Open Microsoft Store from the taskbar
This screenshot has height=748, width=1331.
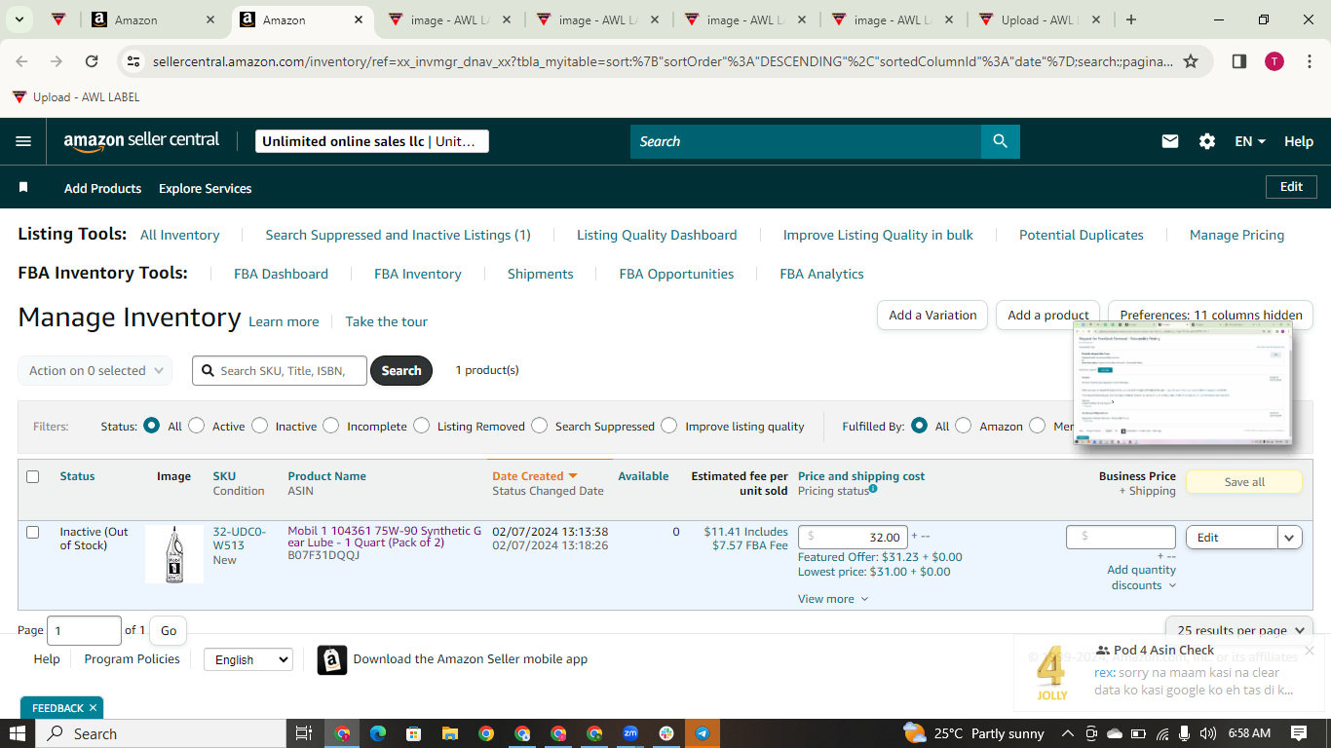point(414,733)
